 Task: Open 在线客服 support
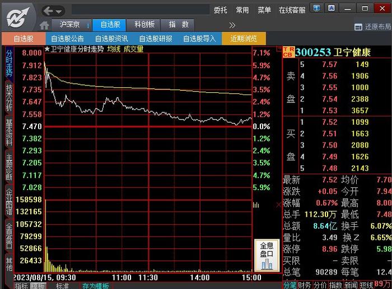(x=292, y=10)
